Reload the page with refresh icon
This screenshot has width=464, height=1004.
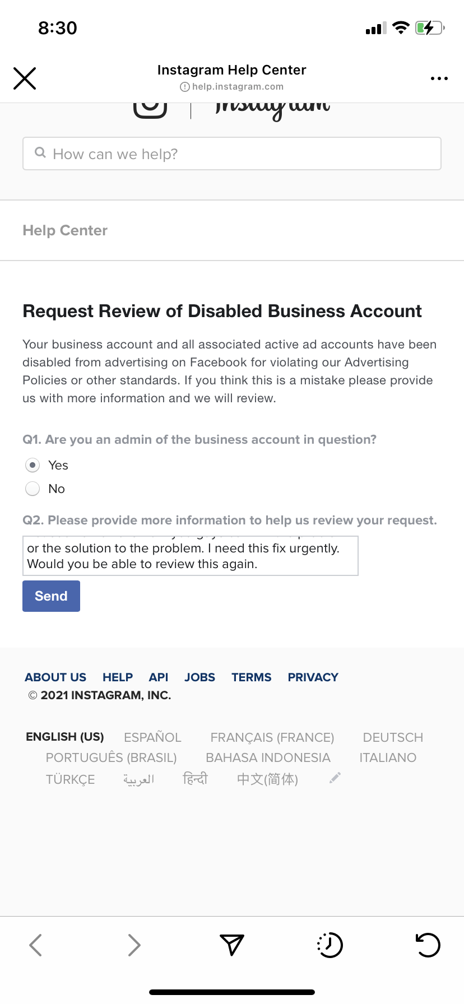pos(428,945)
